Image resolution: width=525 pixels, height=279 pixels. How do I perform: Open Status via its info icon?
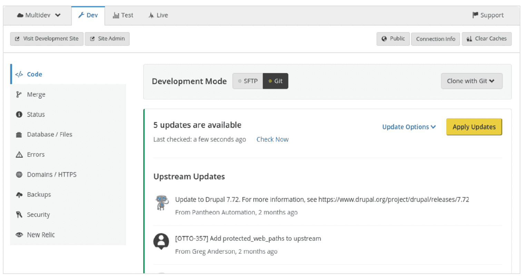pyautogui.click(x=19, y=114)
